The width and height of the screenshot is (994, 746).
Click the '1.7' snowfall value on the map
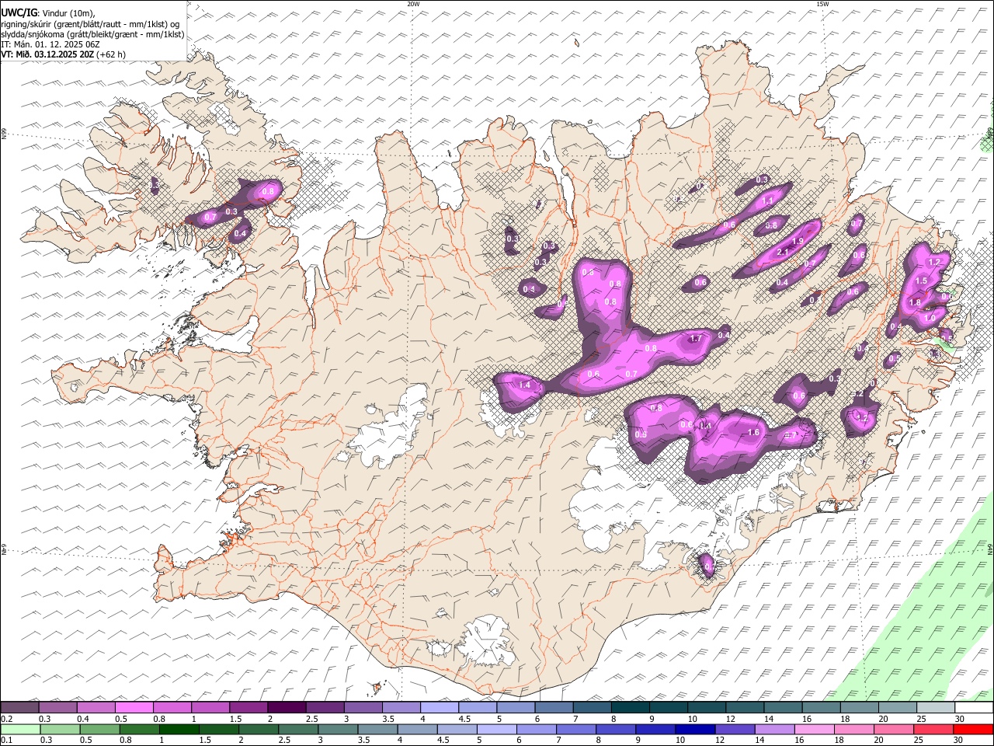(x=696, y=339)
